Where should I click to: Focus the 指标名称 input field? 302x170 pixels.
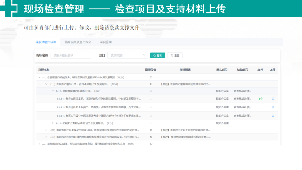71,55
